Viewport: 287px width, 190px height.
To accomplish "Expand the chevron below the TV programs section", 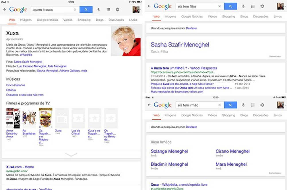I will coord(71,154).
